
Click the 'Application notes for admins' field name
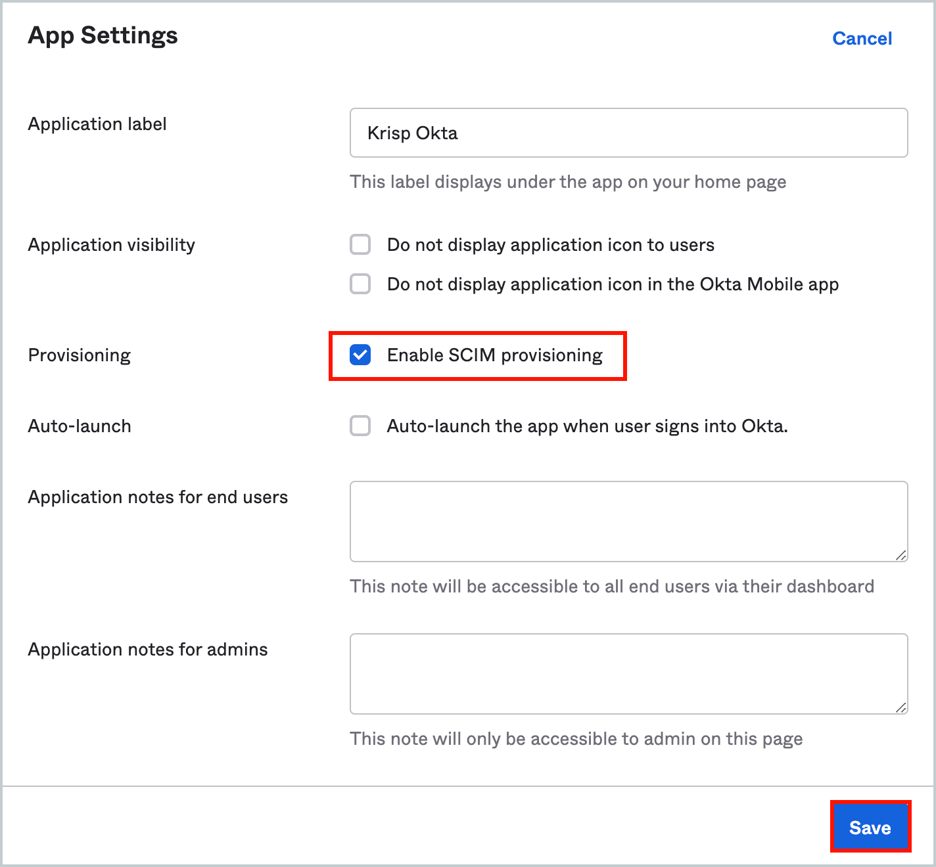pos(148,650)
